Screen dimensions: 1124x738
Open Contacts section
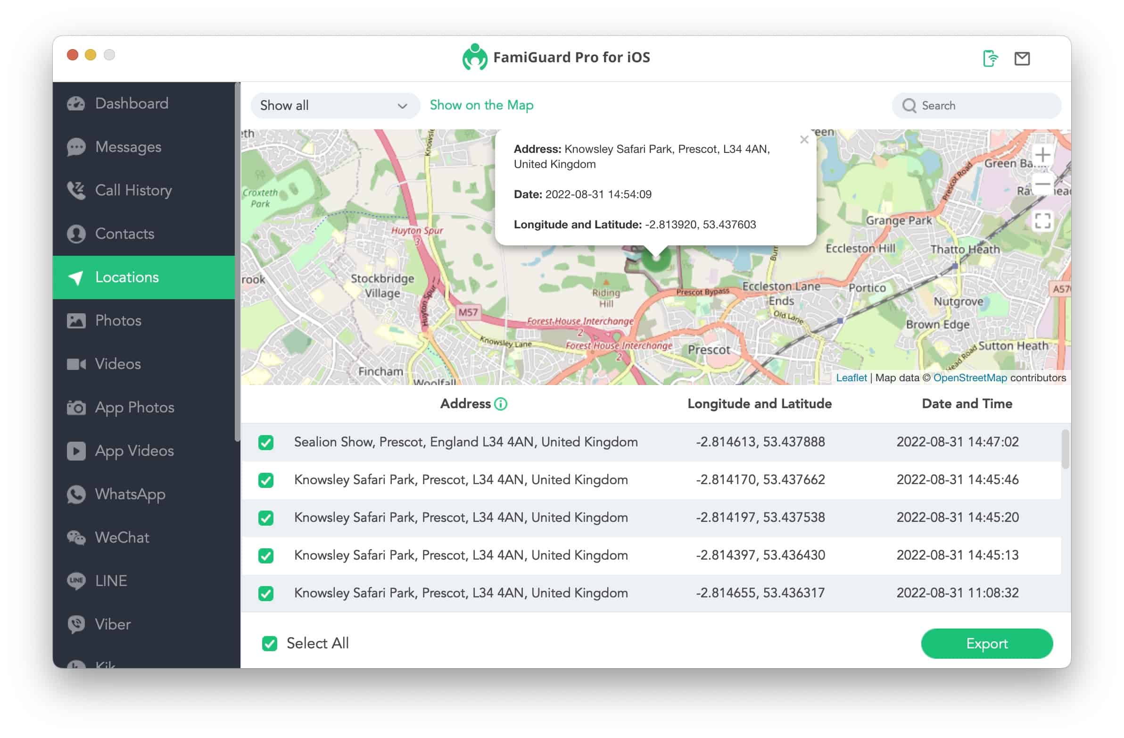tap(144, 234)
